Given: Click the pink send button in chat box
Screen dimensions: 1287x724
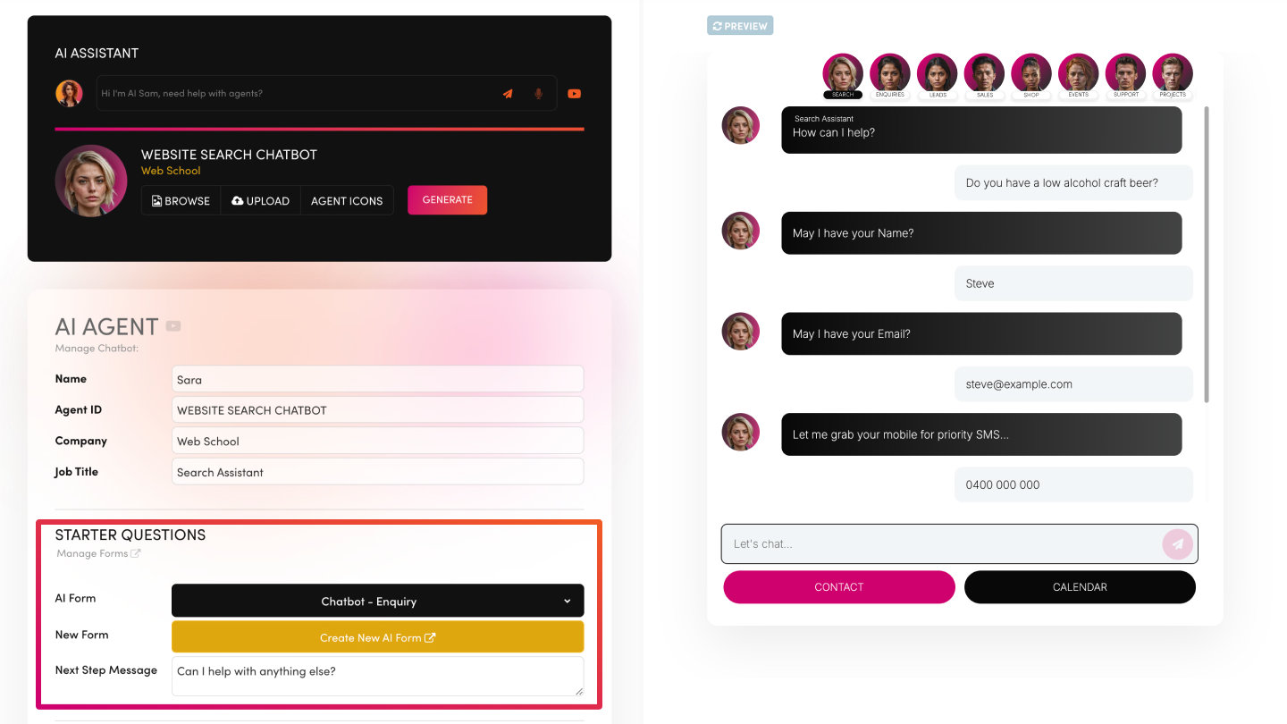Looking at the screenshot, I should [x=1177, y=543].
